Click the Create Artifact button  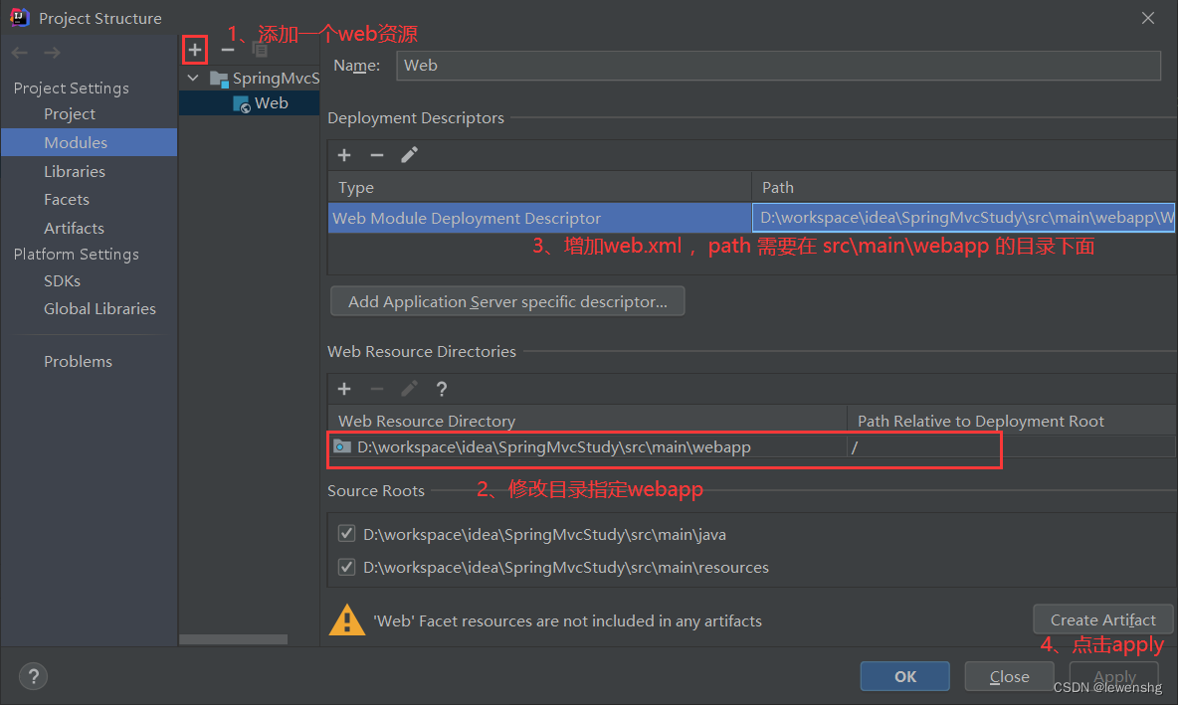click(1102, 618)
